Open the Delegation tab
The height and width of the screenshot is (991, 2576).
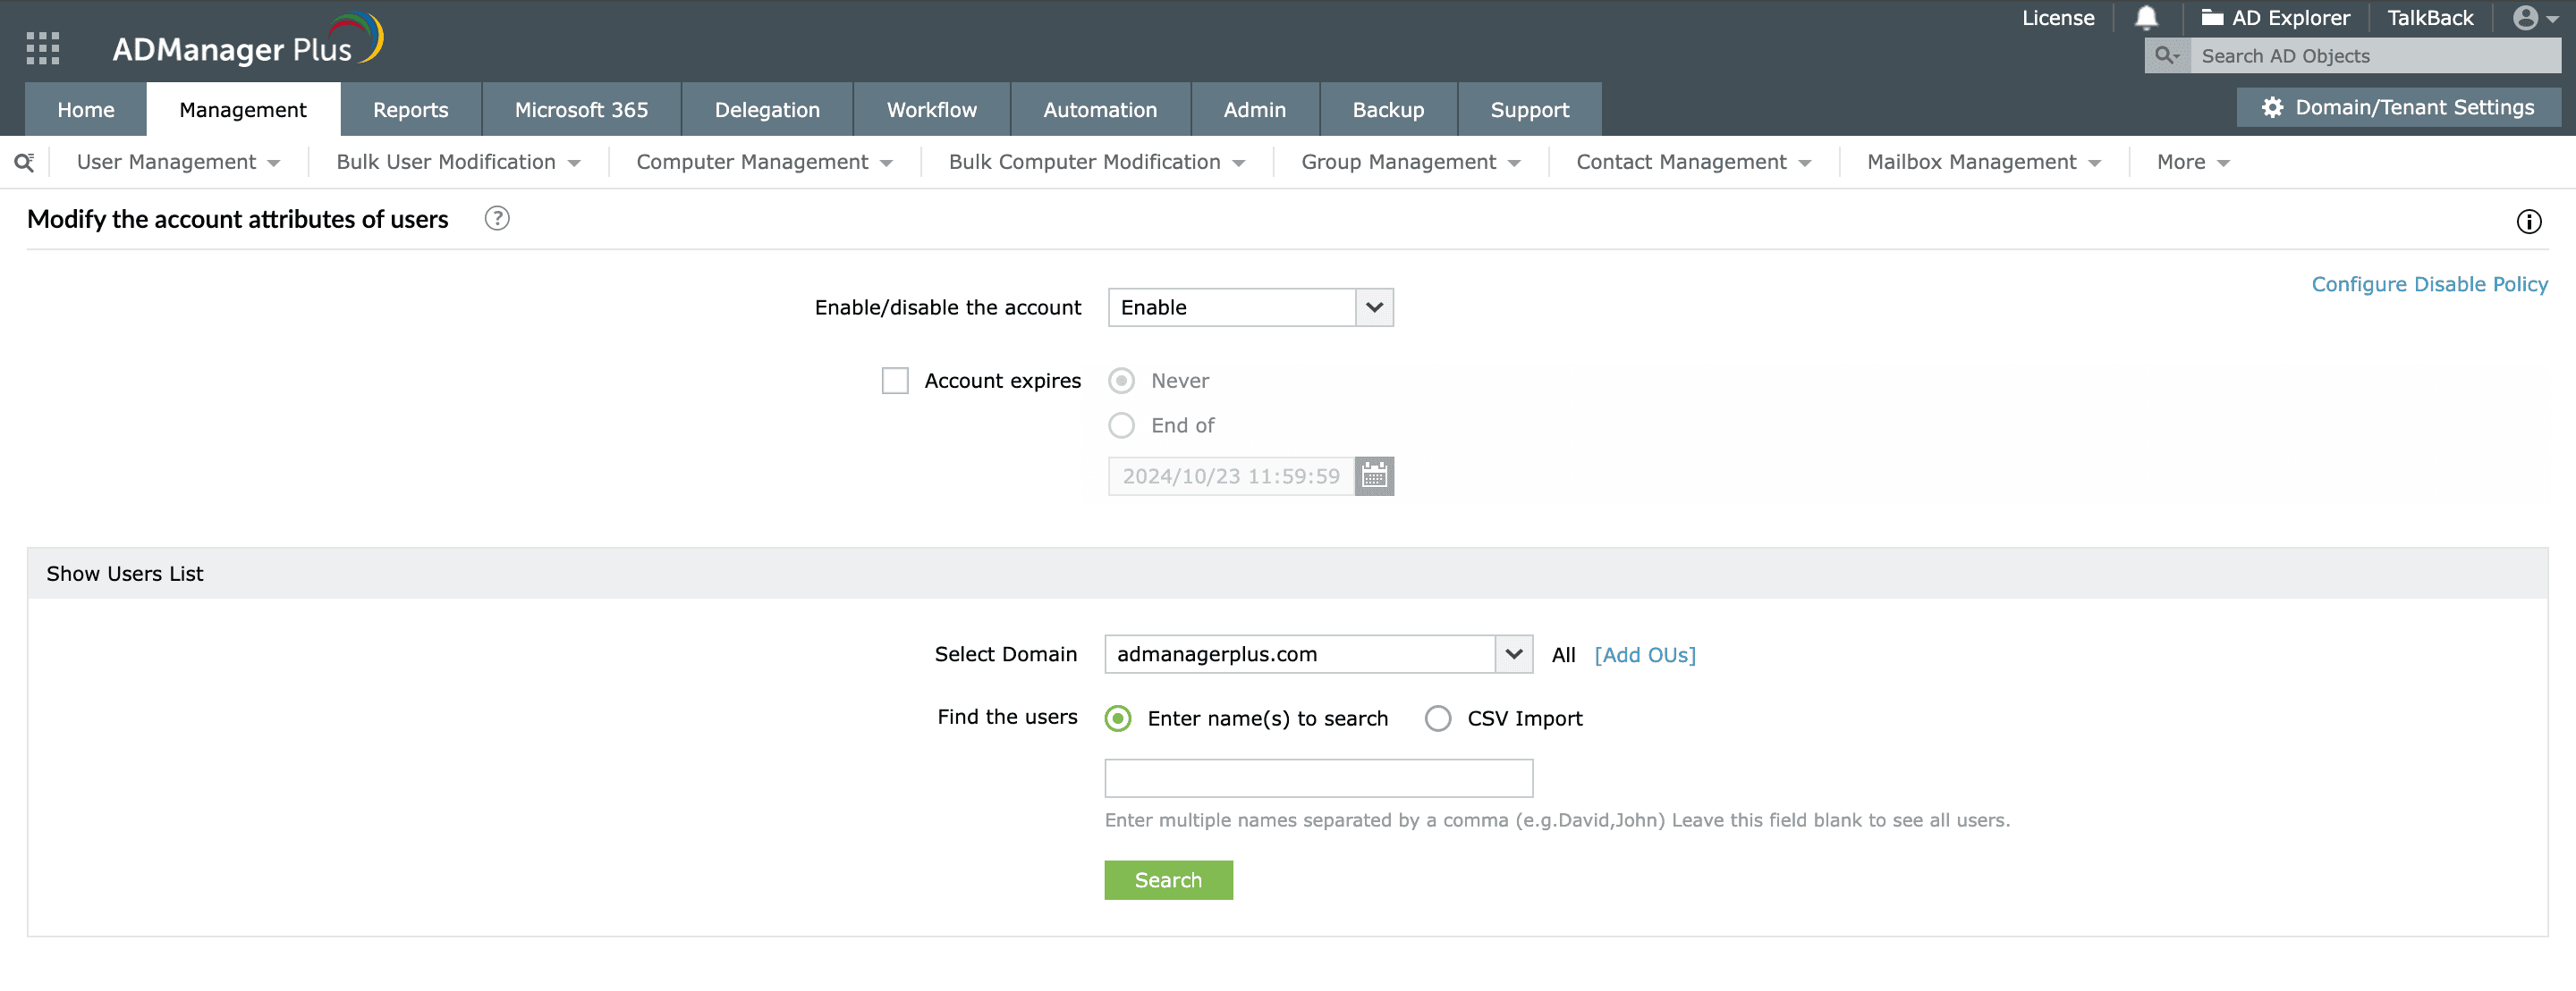coord(766,110)
